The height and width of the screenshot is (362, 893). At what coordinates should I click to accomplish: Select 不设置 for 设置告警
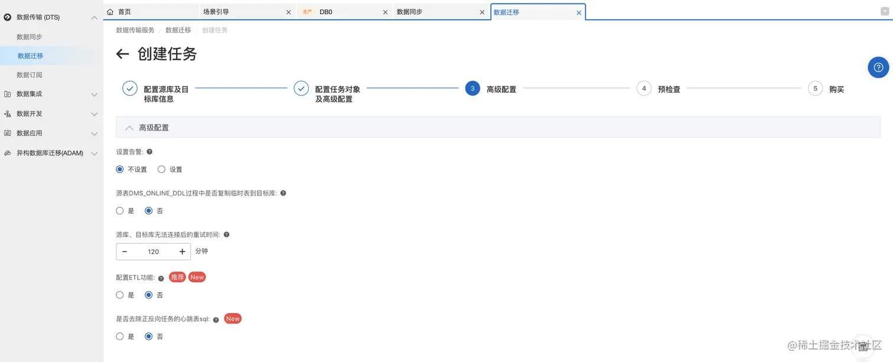120,169
